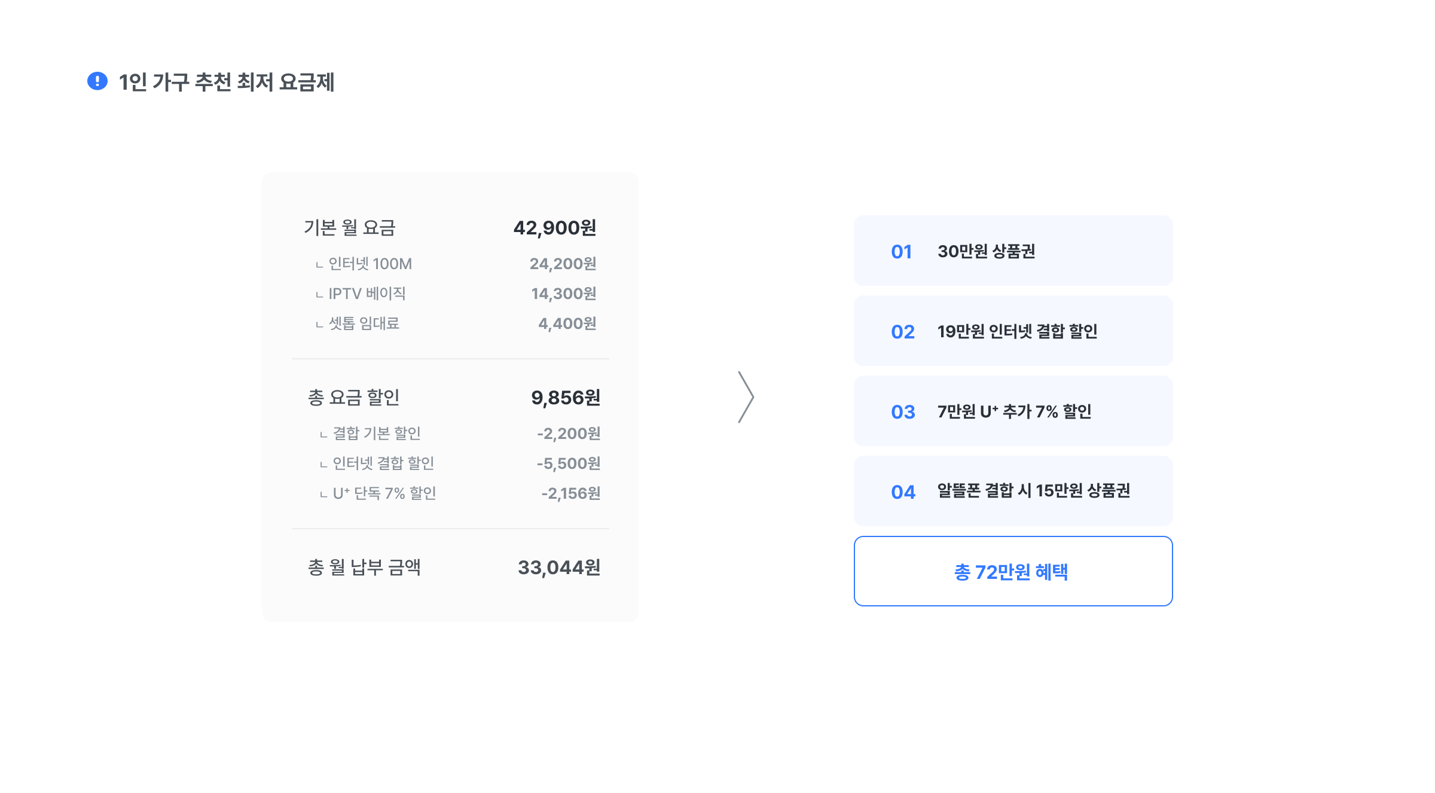Select the 인터넷 결합 할인 discount row
Viewport: 1435px width, 793px height.
tap(383, 463)
